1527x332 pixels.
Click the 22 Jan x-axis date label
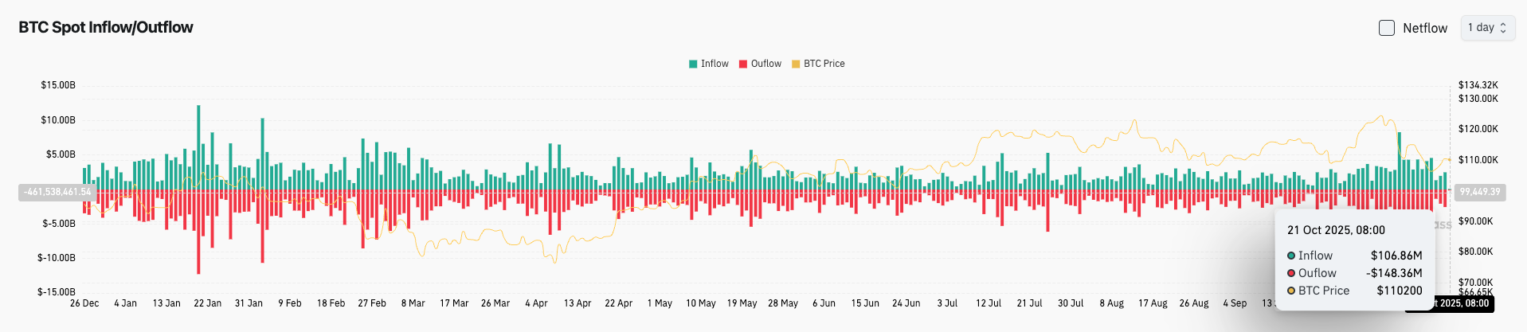(x=208, y=303)
